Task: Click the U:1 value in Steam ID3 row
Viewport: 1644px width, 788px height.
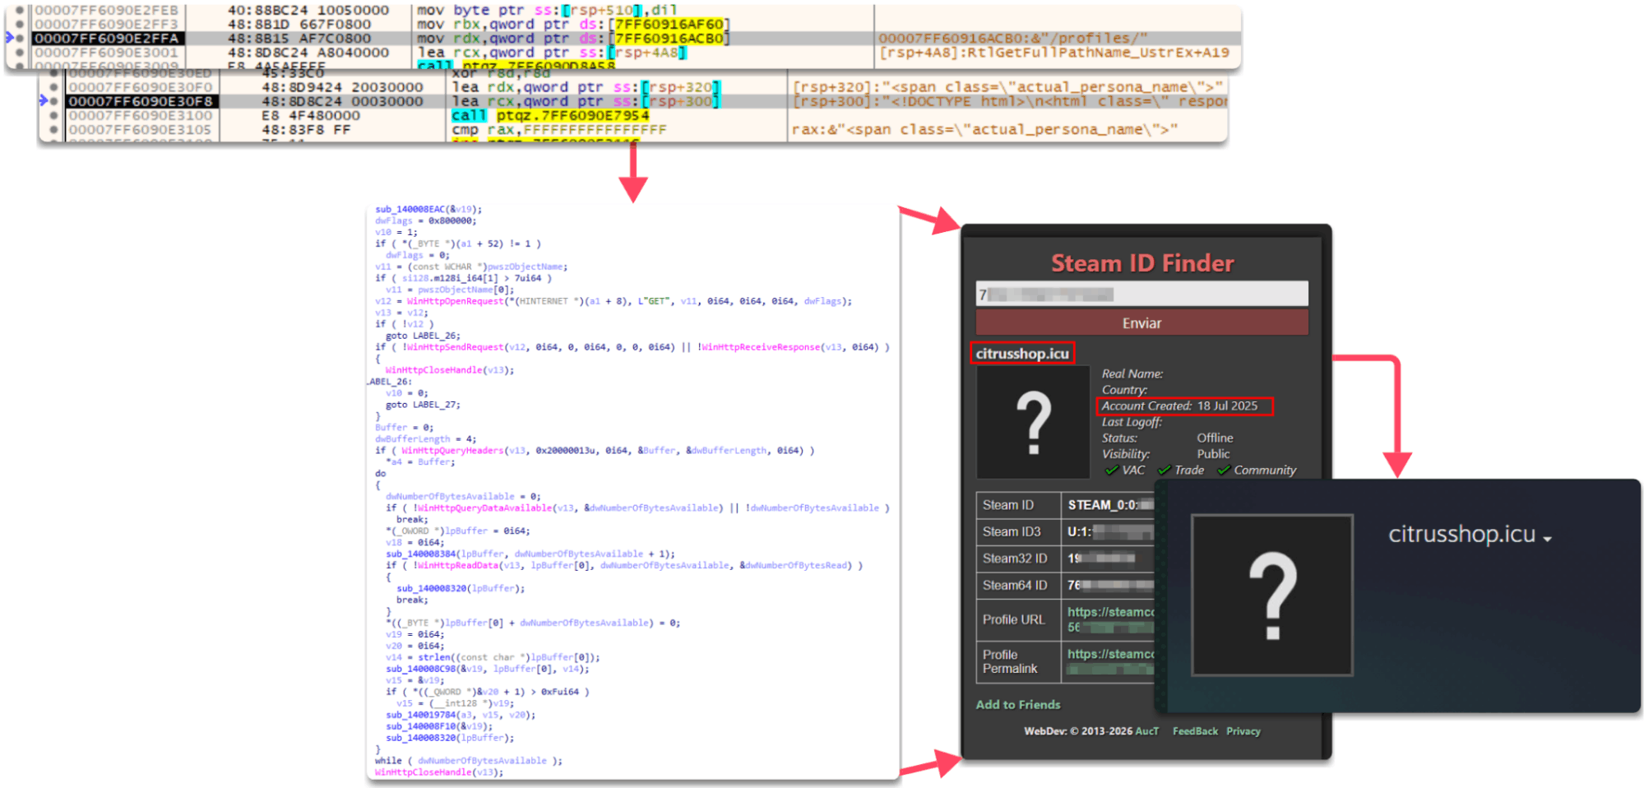Action: 1110,531
